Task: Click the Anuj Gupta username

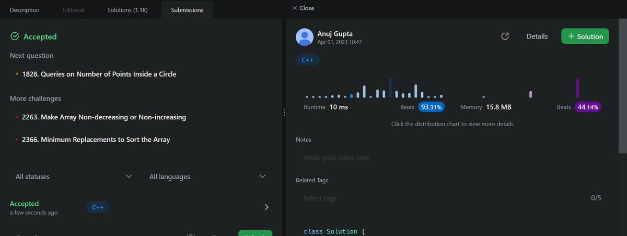Action: [335, 33]
